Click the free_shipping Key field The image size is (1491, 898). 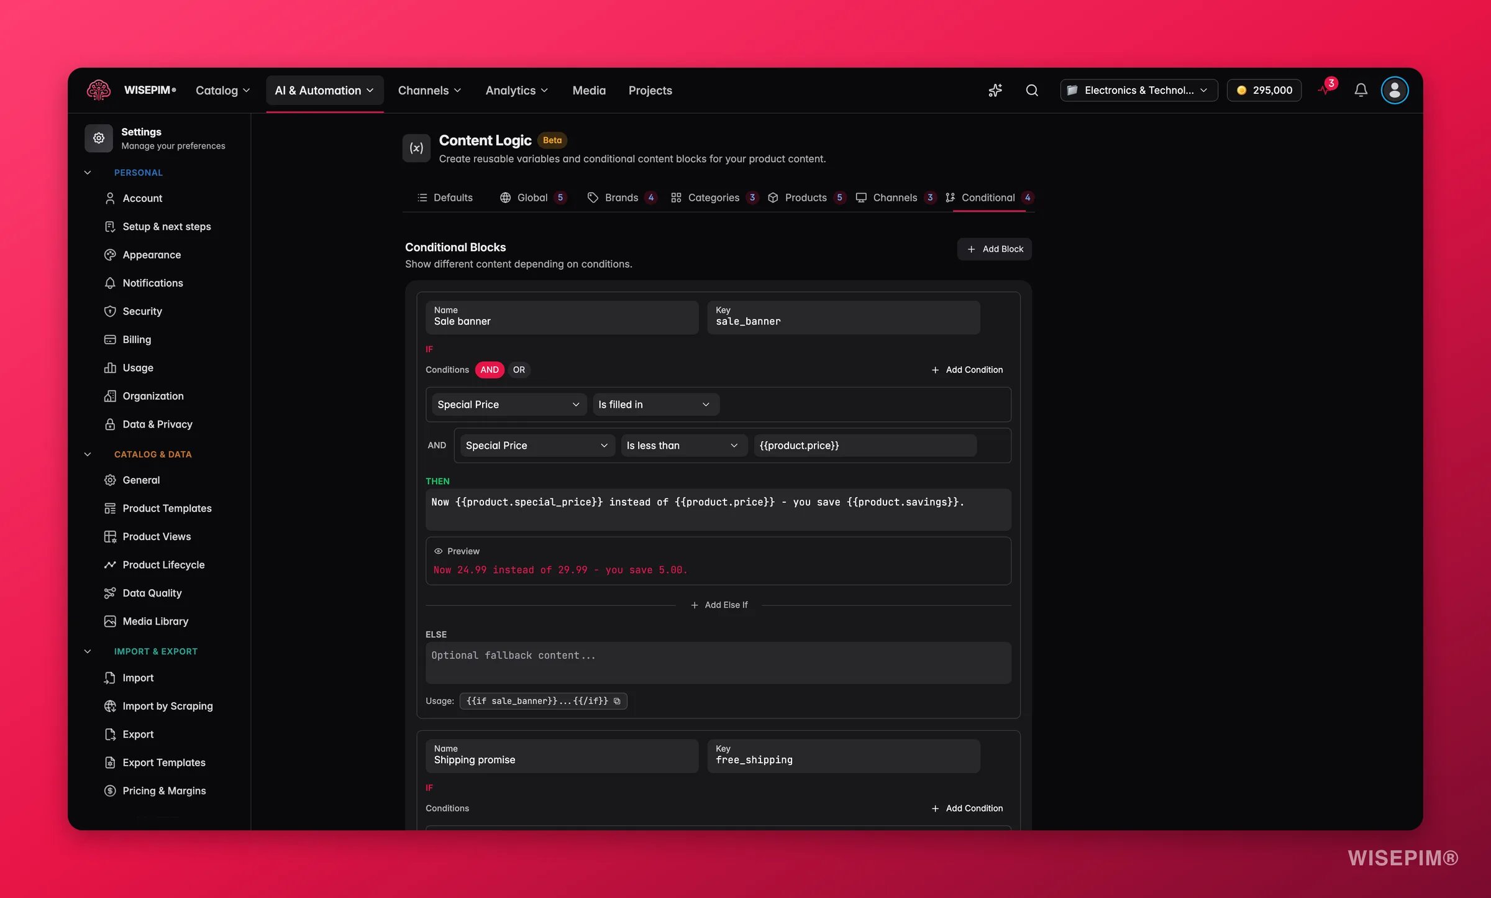pos(843,756)
